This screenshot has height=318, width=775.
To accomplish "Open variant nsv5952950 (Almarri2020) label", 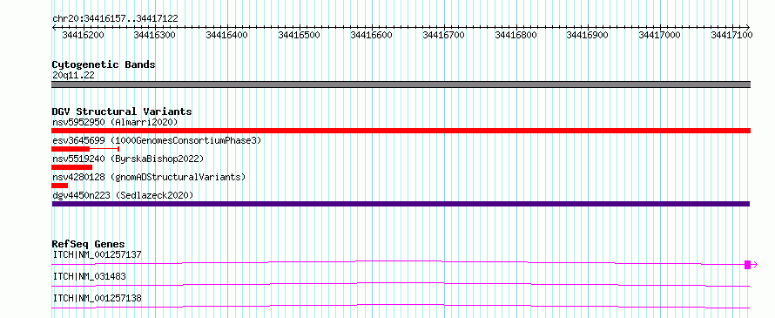I will 115,122.
